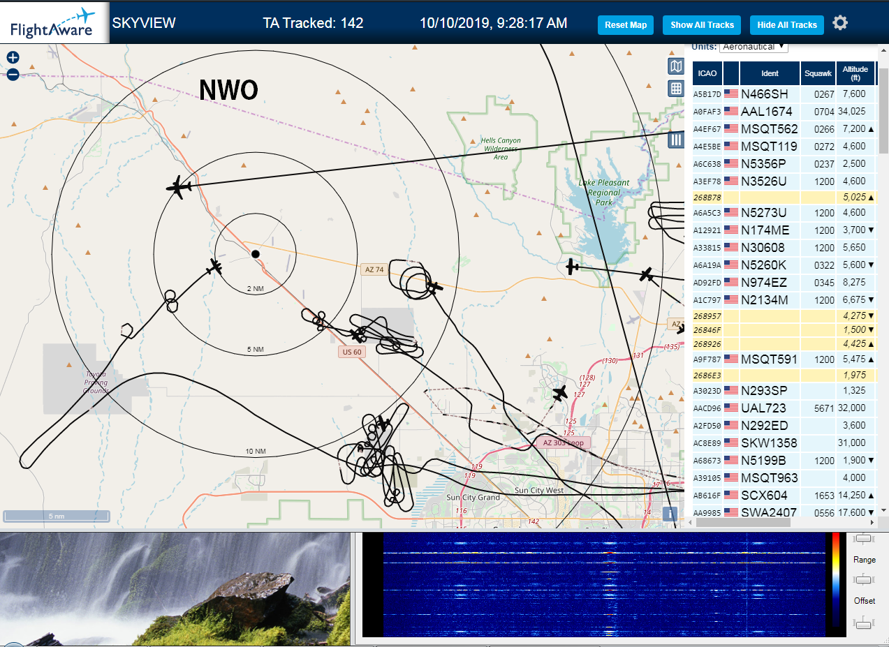Select the N5356P aircraft row

tap(784, 163)
